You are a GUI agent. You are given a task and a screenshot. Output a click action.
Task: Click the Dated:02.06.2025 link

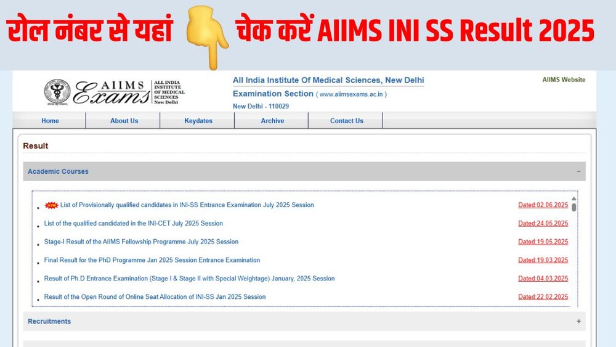point(543,205)
